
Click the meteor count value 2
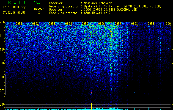pyautogui.click(x=39, y=13)
